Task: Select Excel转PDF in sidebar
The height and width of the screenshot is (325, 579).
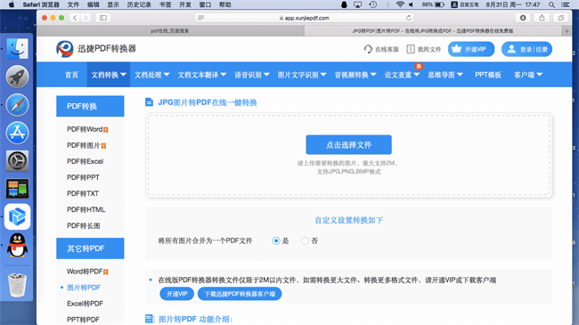Action: point(85,304)
